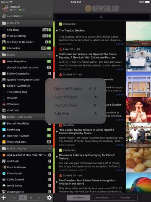Image resolution: width=151 pixels, height=202 pixels.
Task: Click the Curbed SF icon above San Francisco story
Action: 60,175
